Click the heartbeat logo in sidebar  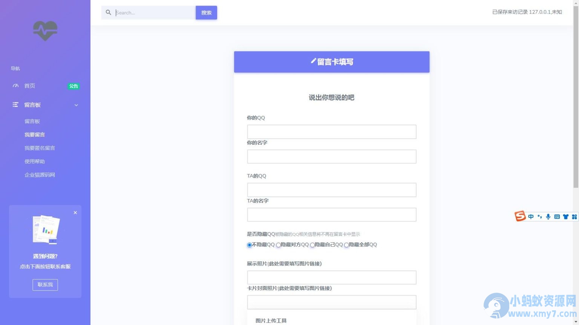[x=45, y=31]
